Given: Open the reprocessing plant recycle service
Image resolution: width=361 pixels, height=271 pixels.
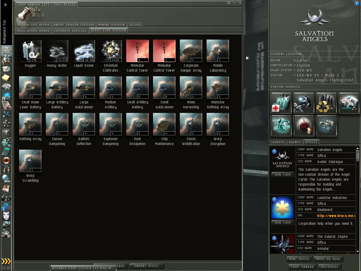Looking at the screenshot, I should pyautogui.click(x=326, y=103).
